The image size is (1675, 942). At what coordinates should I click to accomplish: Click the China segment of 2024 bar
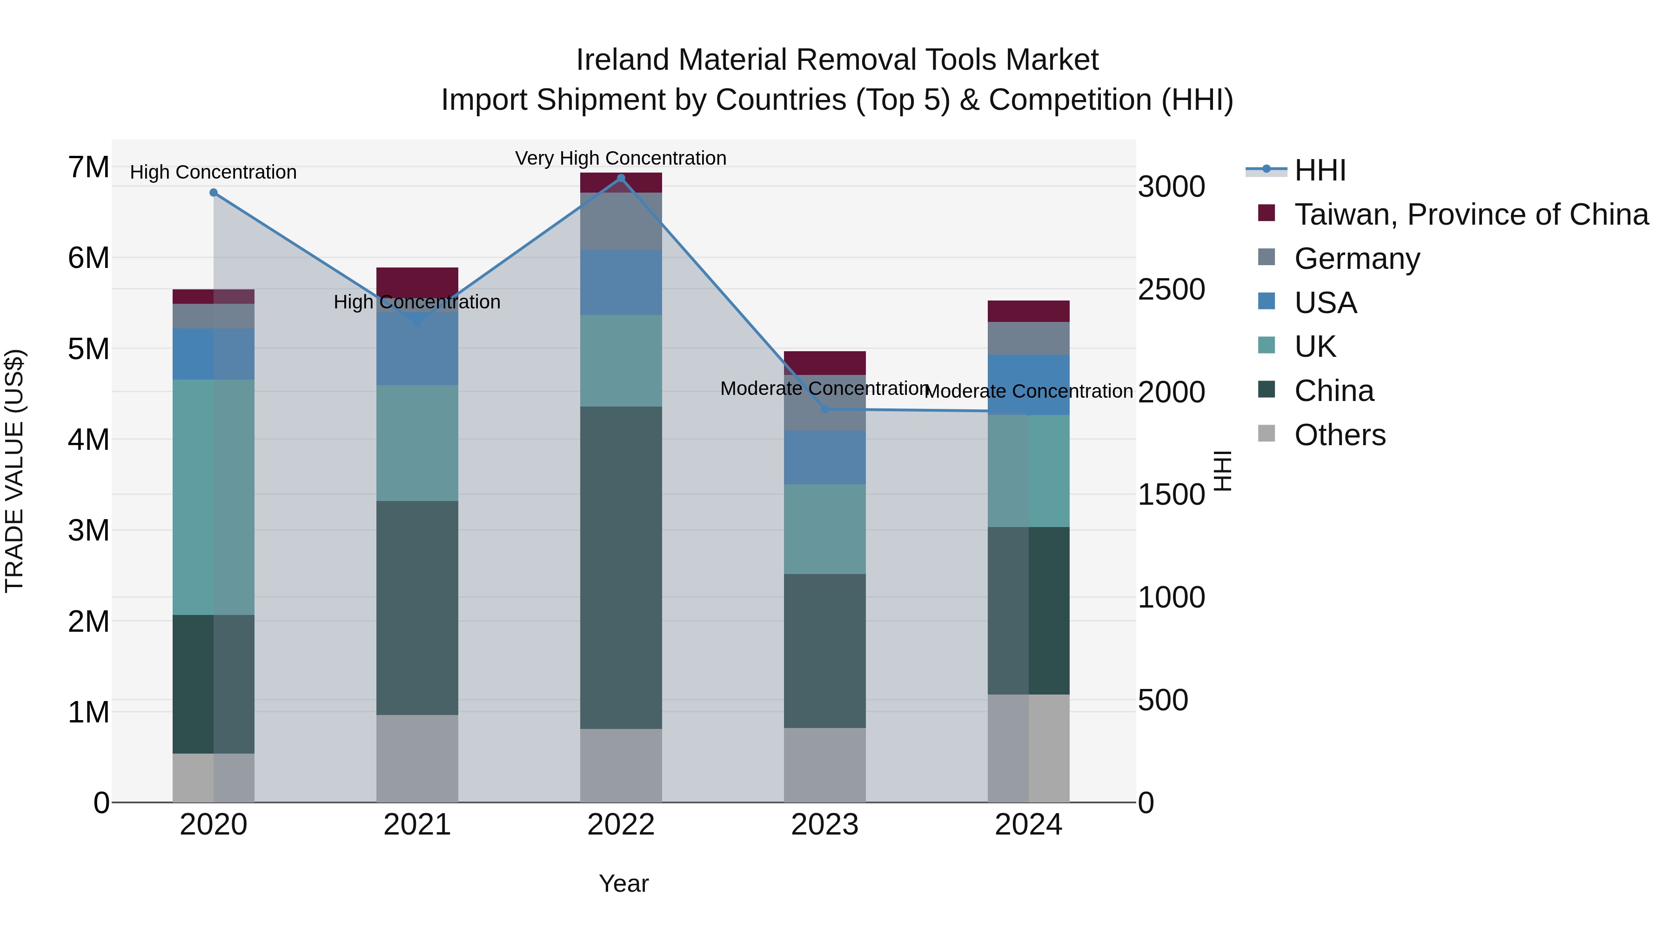(x=1029, y=610)
